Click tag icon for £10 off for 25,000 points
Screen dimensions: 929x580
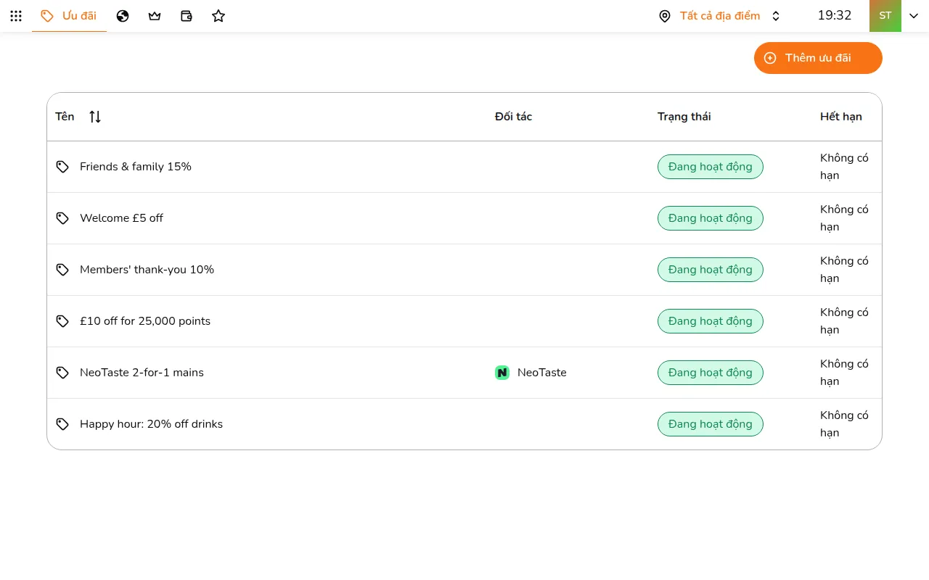62,321
